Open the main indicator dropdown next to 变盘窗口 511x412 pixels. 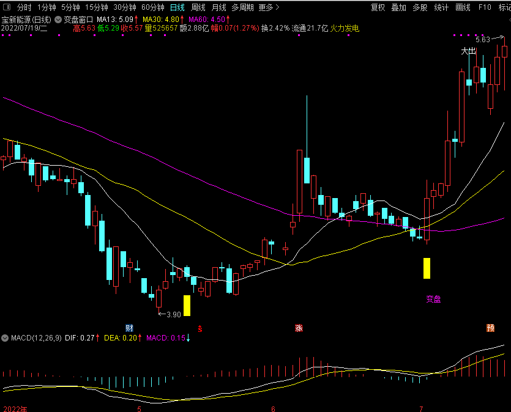point(58,20)
